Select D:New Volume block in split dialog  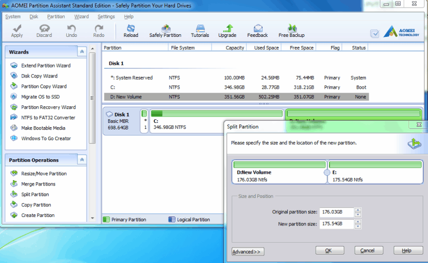(279, 172)
